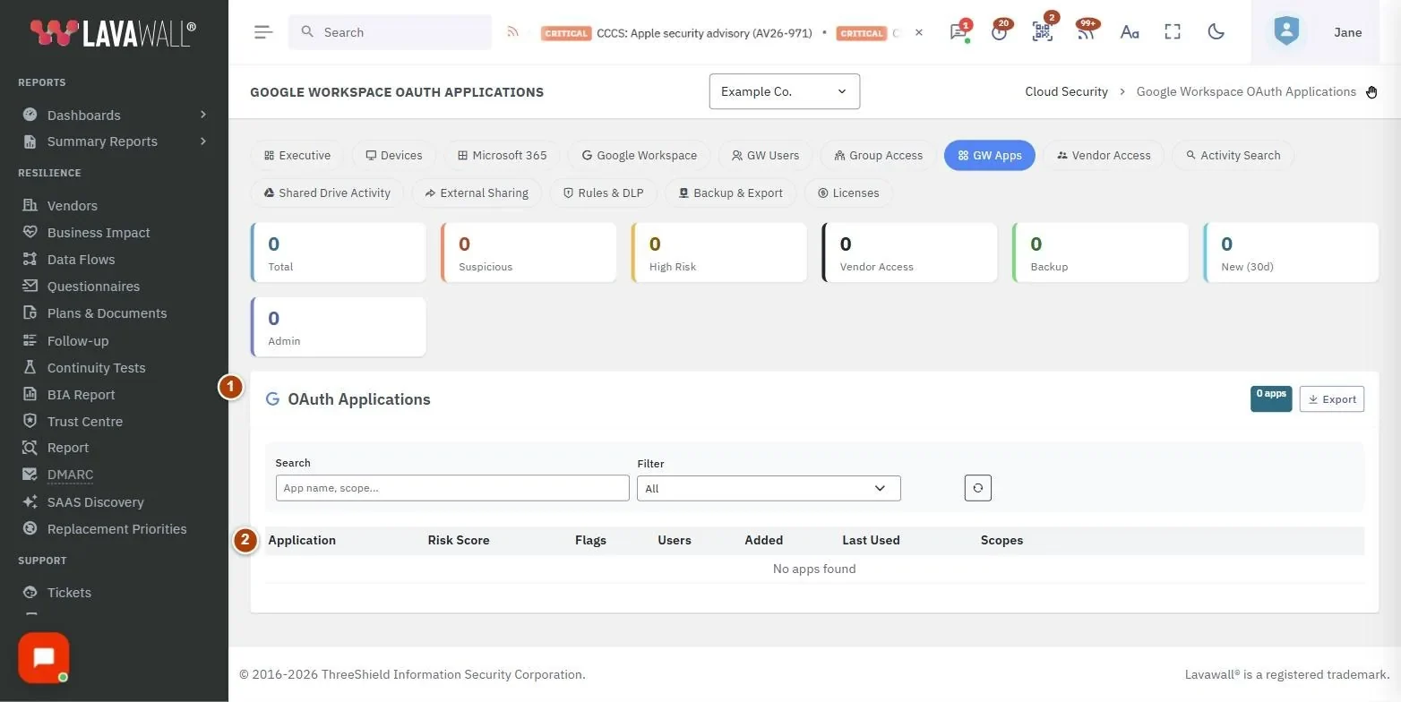Open Report in the sidebar
The image size is (1401, 702).
(68, 448)
